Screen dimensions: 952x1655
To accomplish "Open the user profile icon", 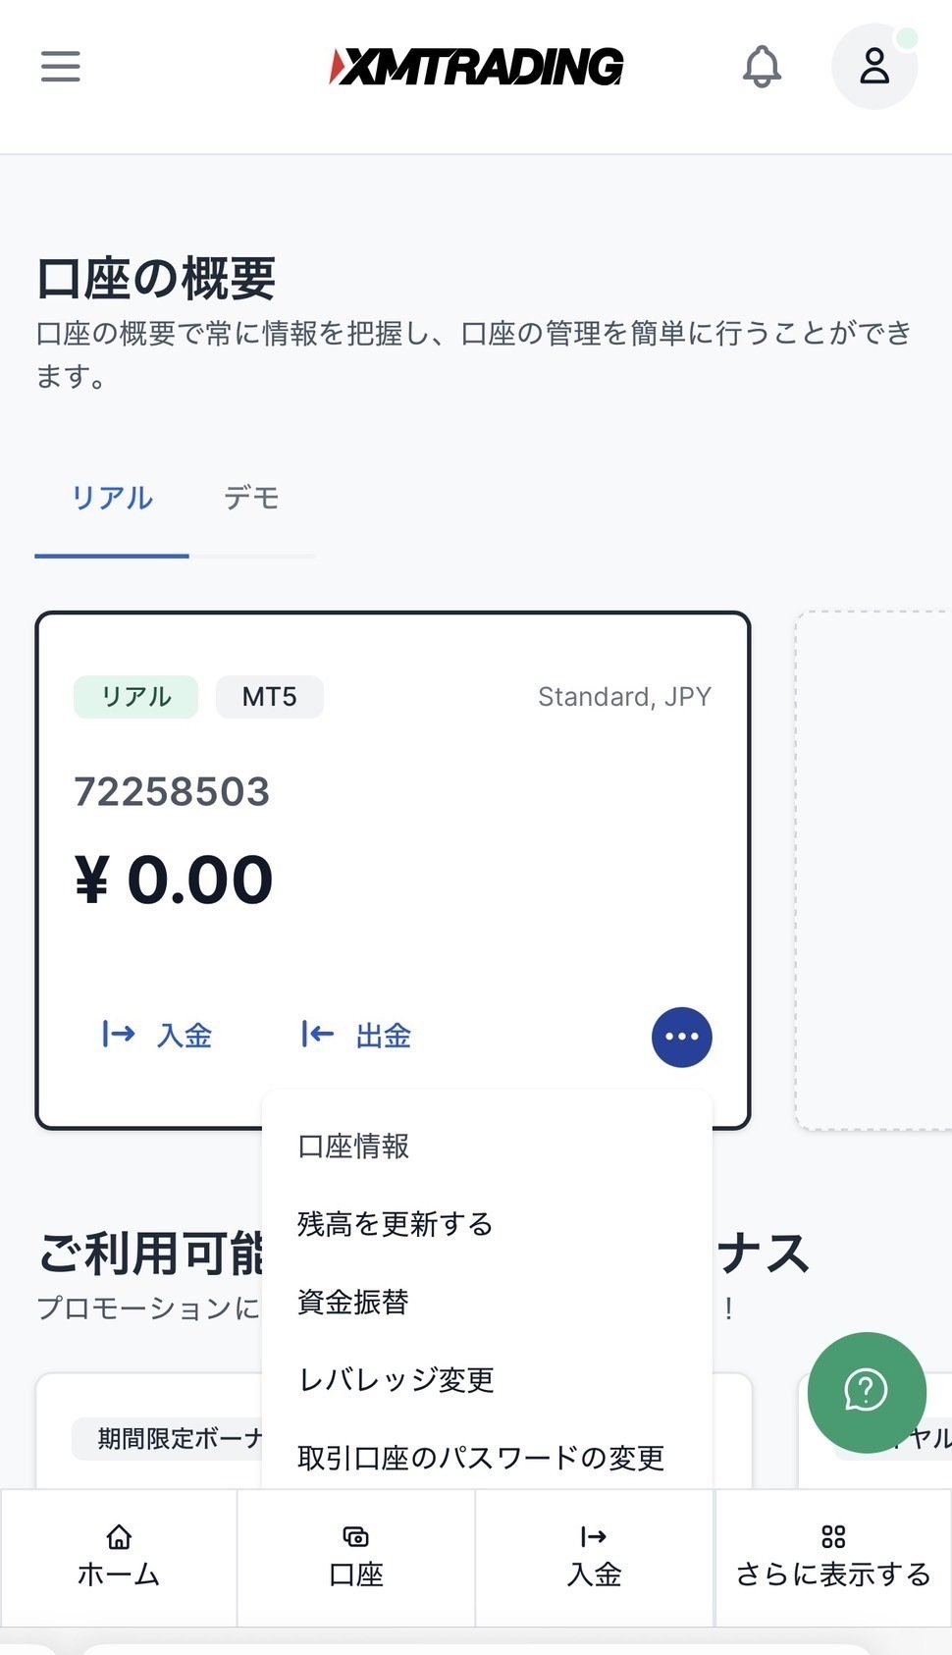I will 873,67.
